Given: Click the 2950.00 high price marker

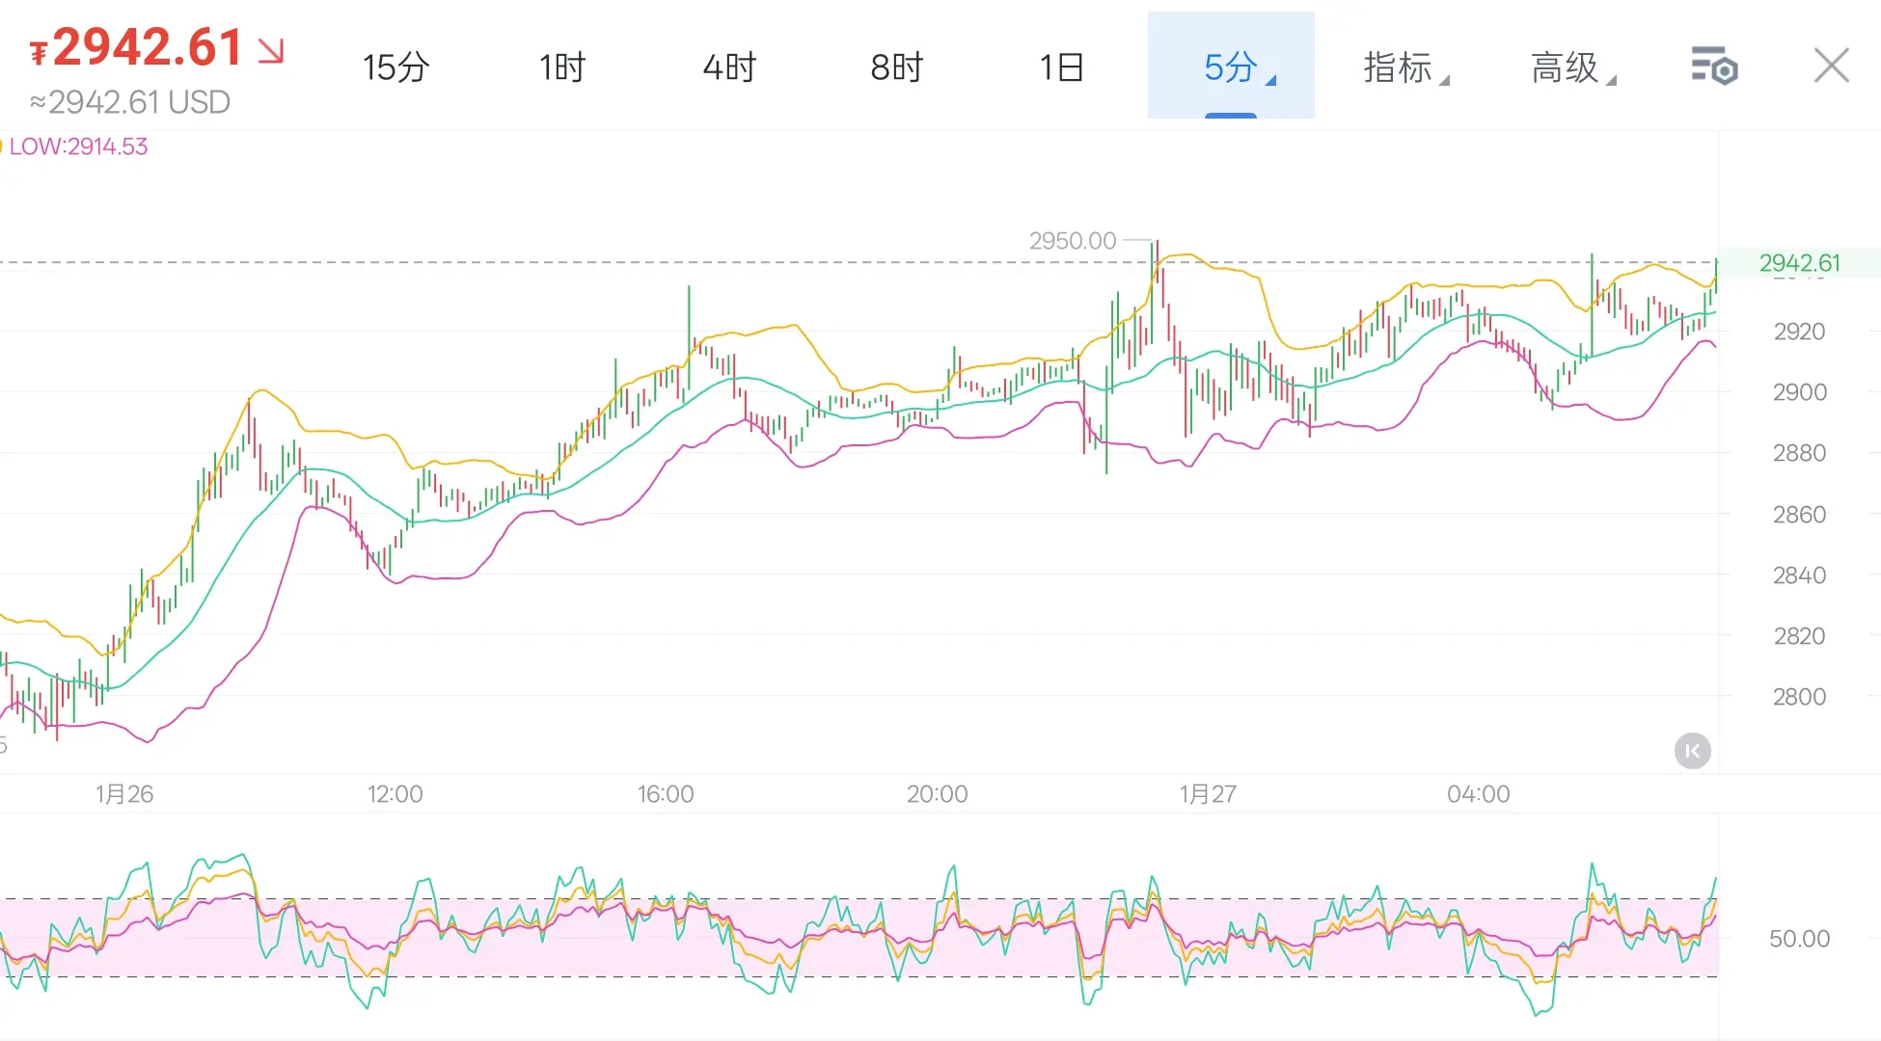Looking at the screenshot, I should 1072,240.
